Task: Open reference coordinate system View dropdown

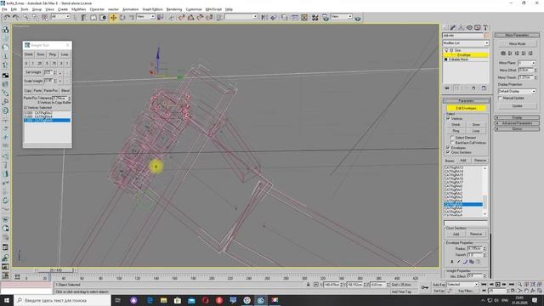Action: point(145,17)
